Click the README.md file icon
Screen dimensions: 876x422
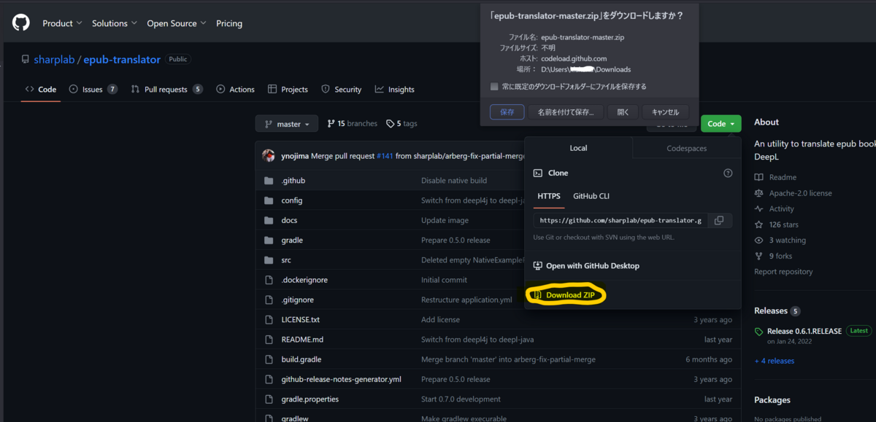(x=268, y=340)
